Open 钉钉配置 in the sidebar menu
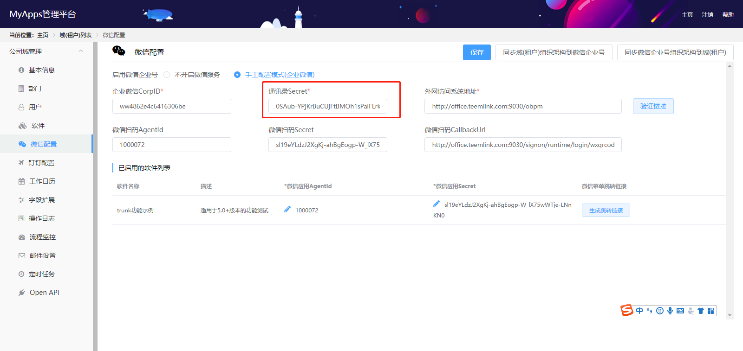This screenshot has height=351, width=743. [41, 163]
